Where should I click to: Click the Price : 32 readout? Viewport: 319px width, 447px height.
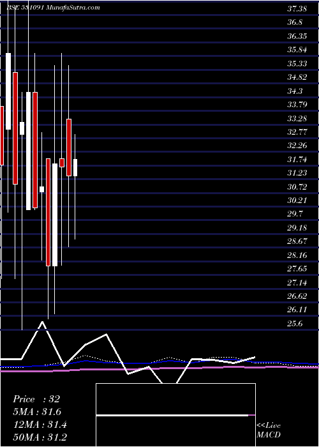(x=36, y=399)
